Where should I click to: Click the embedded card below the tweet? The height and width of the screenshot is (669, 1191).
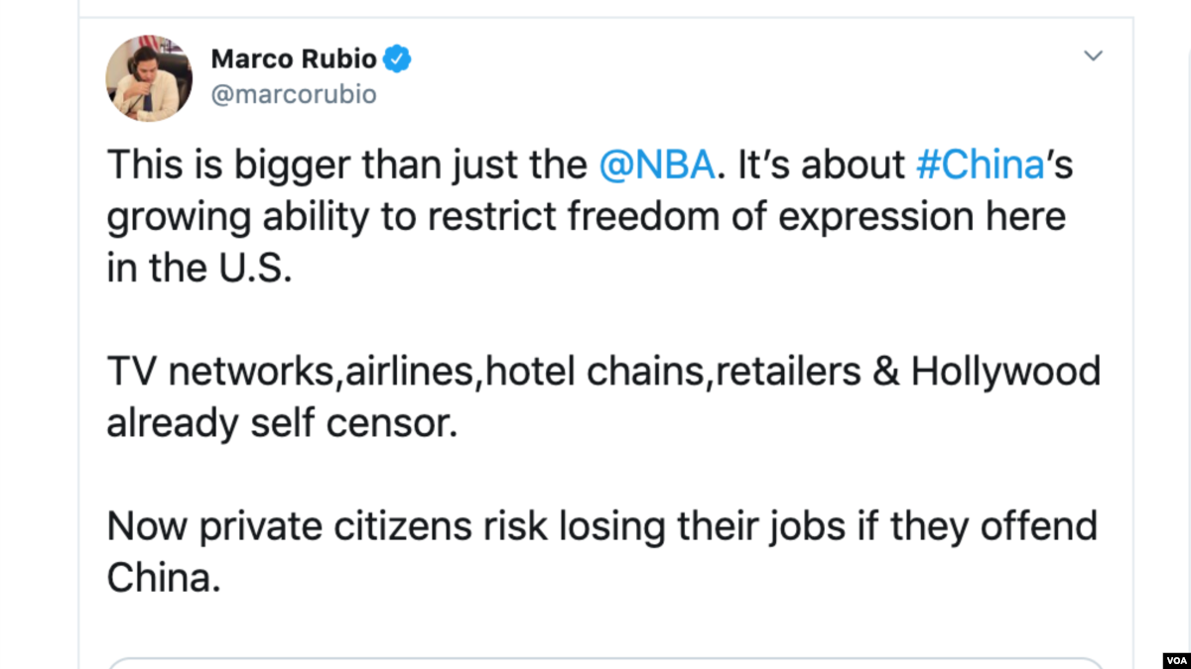point(605,662)
